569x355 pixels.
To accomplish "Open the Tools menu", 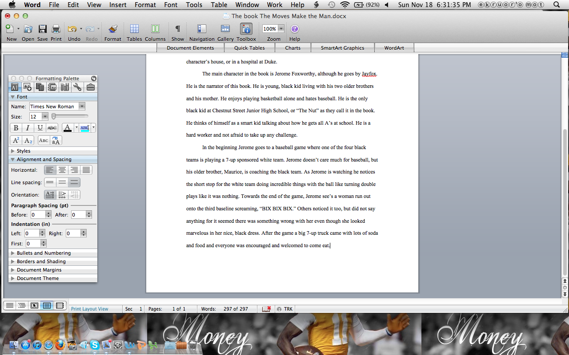I will 194,5.
